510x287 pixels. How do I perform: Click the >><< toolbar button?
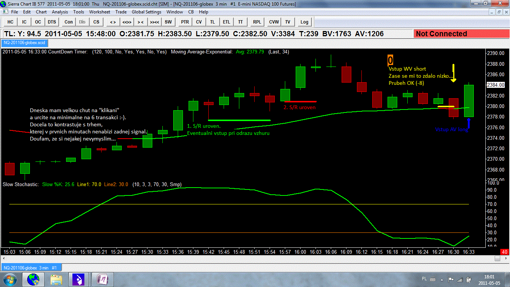point(155,22)
